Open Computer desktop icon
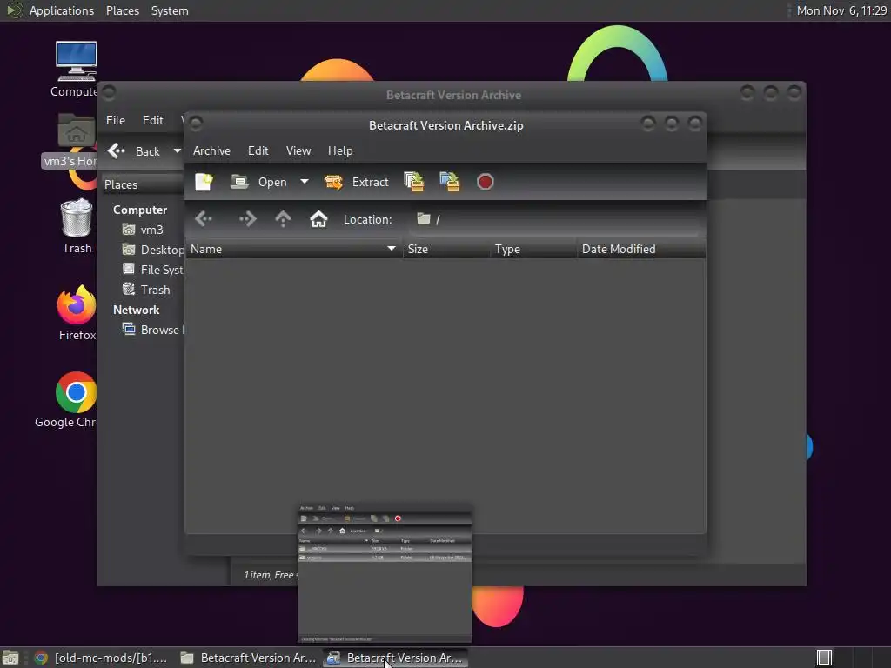 [77, 70]
